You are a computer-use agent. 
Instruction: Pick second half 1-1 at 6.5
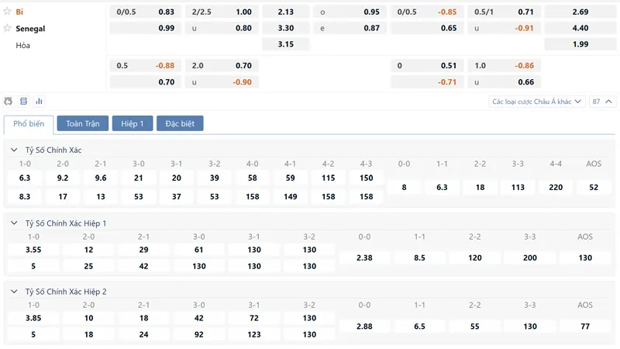point(419,327)
